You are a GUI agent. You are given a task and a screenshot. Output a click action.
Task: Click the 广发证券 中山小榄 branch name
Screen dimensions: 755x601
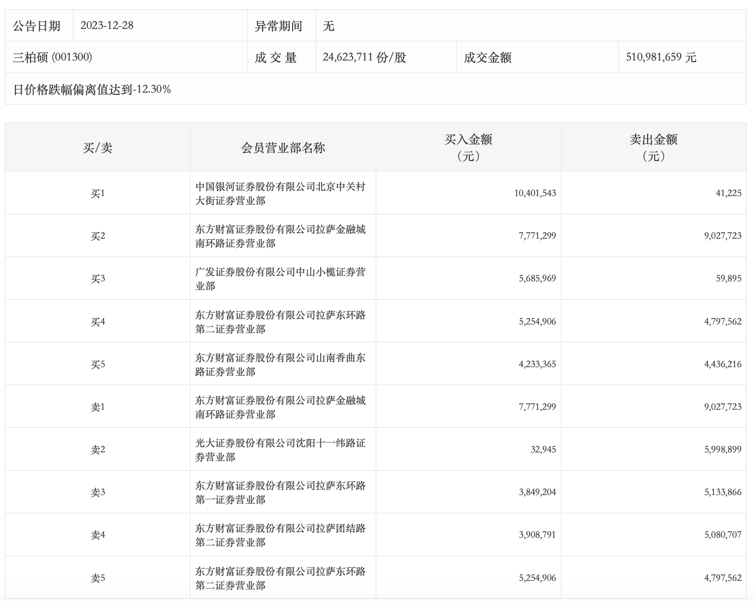tap(280, 278)
